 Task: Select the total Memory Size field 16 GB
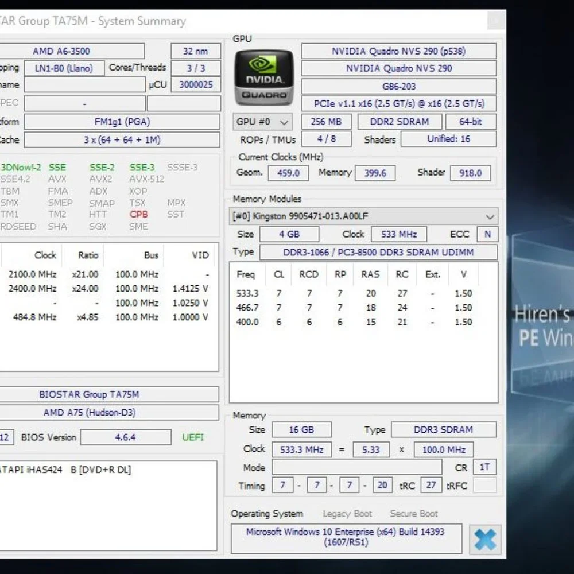coord(302,430)
